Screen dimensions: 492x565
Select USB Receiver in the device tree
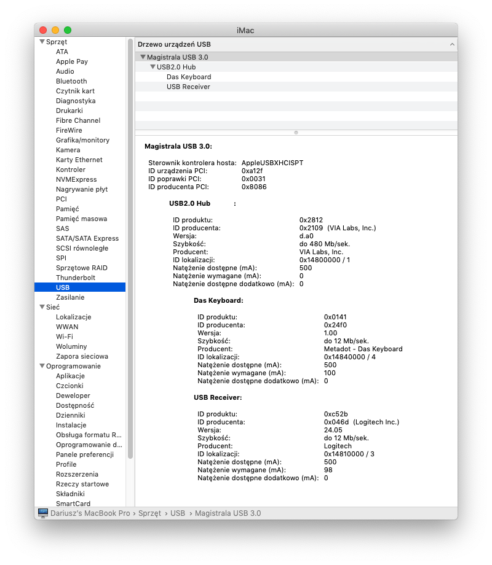[188, 87]
